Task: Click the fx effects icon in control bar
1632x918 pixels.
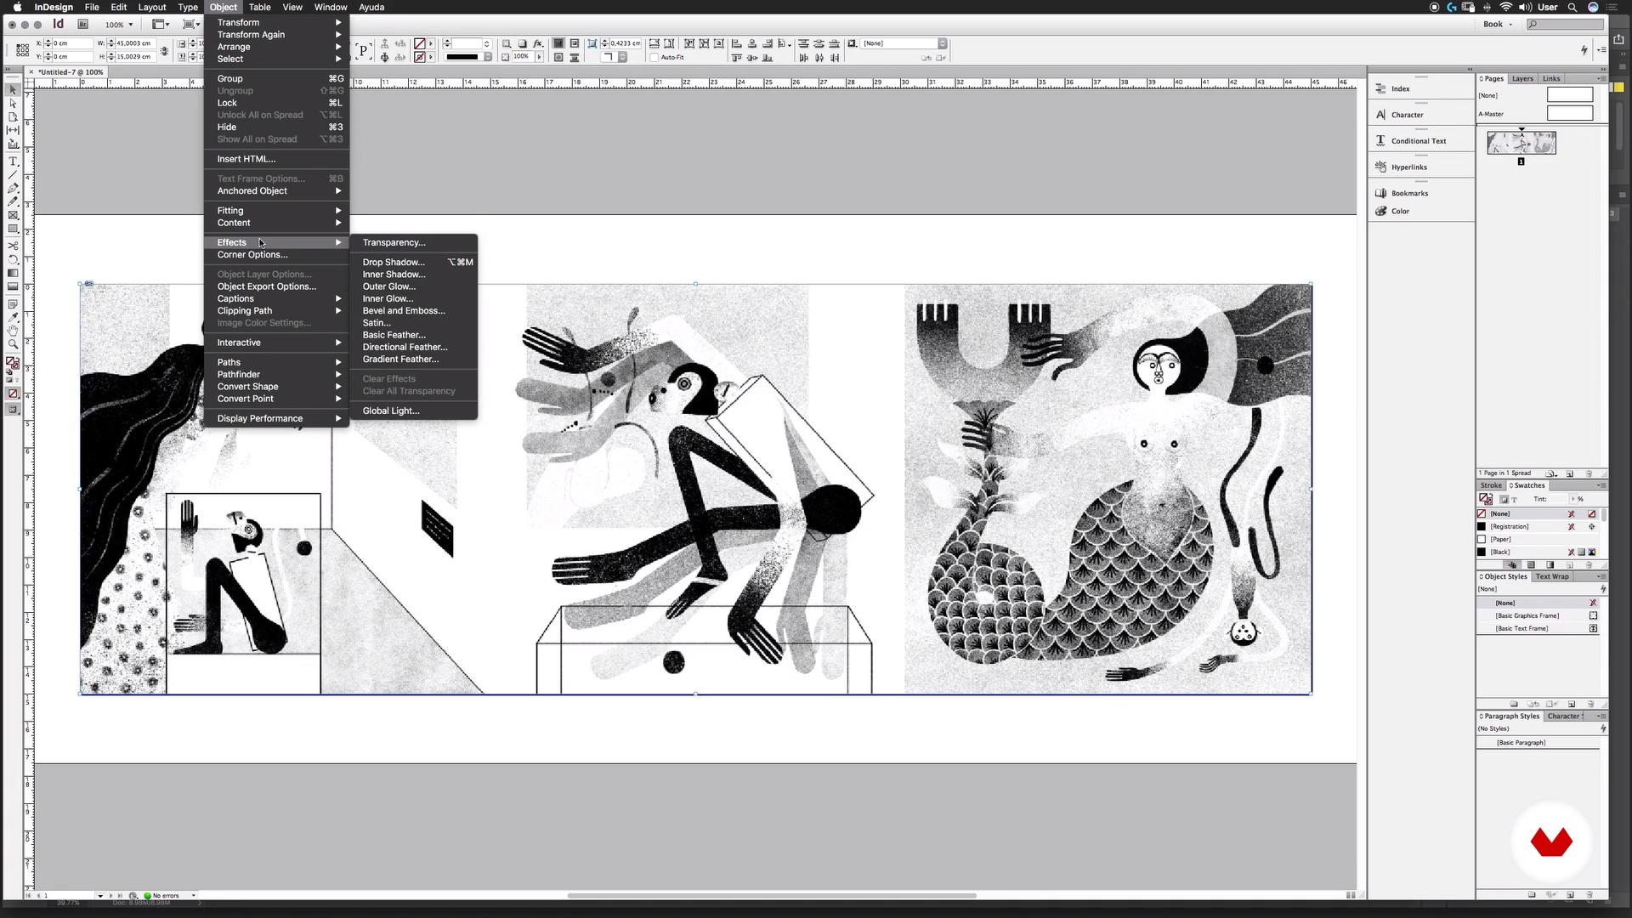Action: coord(538,43)
